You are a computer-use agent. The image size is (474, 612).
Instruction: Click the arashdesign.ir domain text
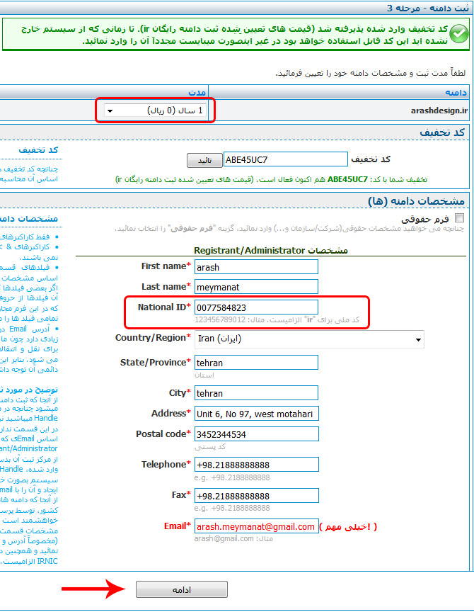439,110
